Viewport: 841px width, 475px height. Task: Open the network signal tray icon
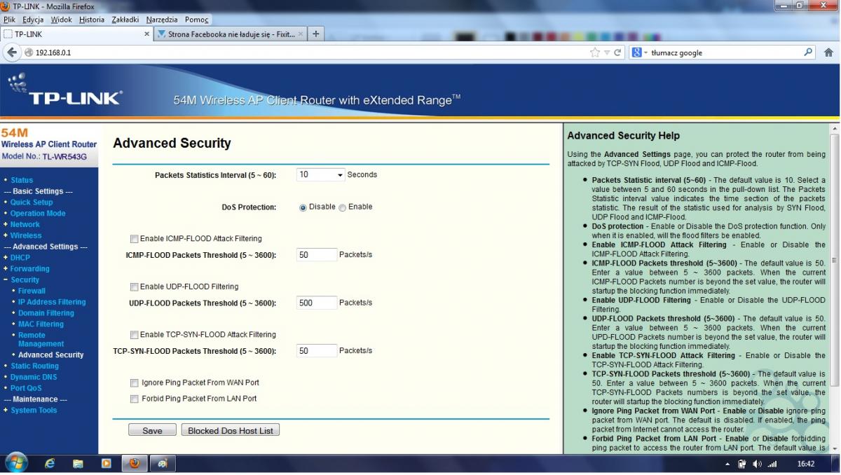[x=772, y=464]
